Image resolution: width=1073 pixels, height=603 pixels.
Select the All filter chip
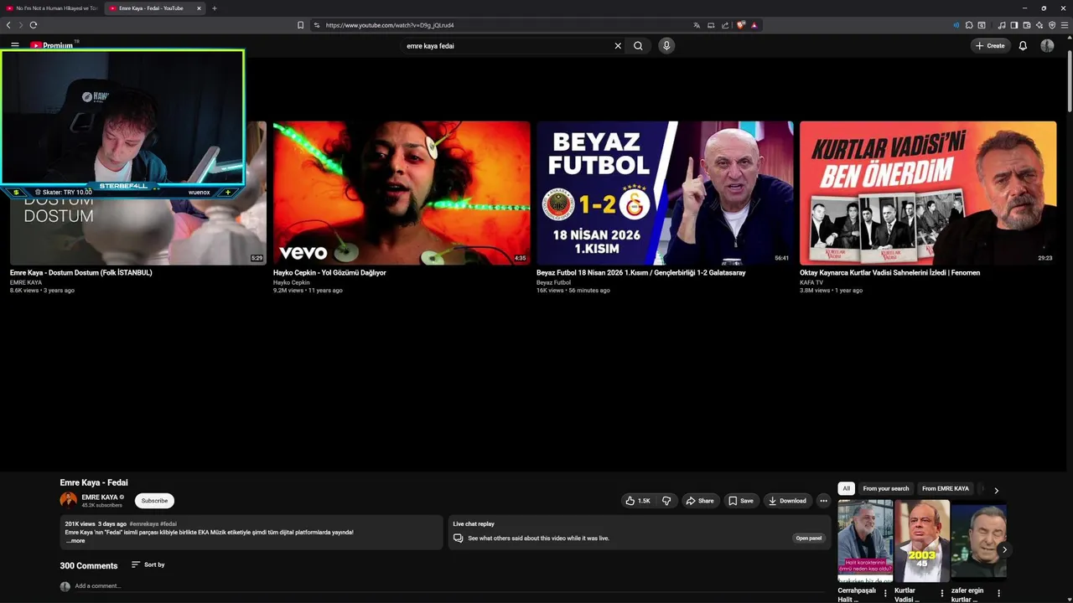[x=846, y=489]
